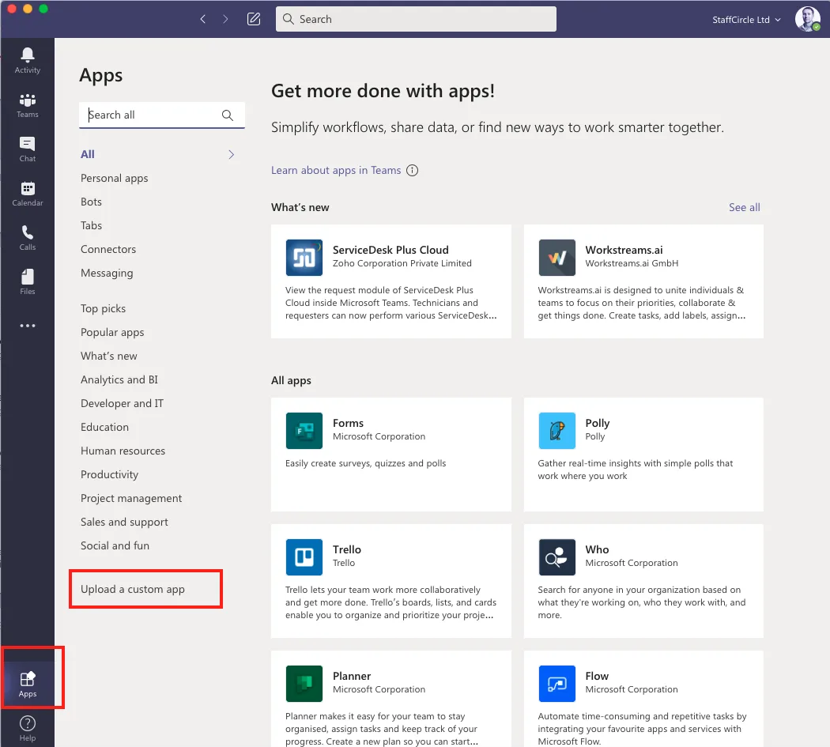Viewport: 830px width, 747px height.
Task: Open the Education category
Action: 104,427
